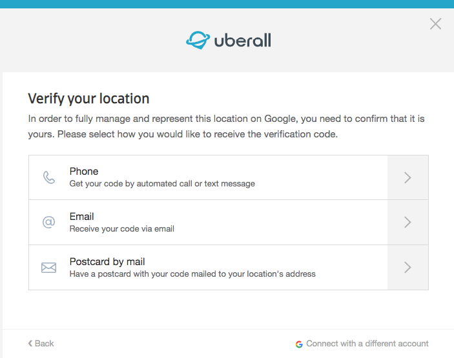The height and width of the screenshot is (358, 454).
Task: Select the Email verification option title
Action: point(81,216)
